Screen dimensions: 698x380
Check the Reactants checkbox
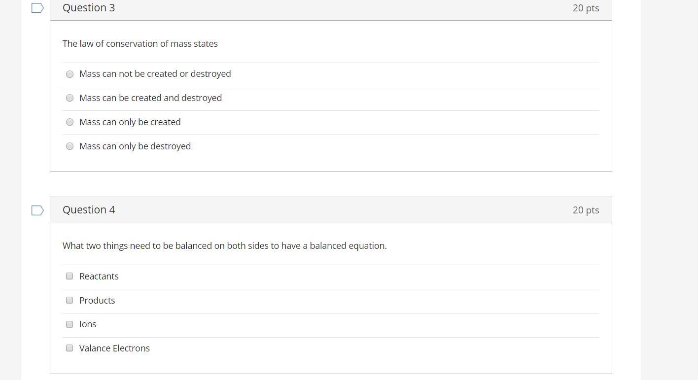point(70,276)
